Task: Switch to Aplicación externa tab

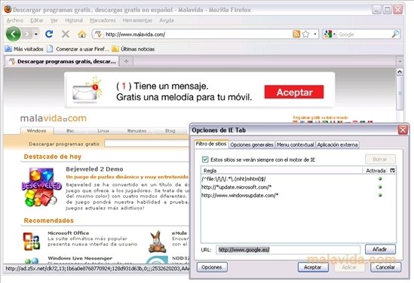Action: tap(337, 145)
